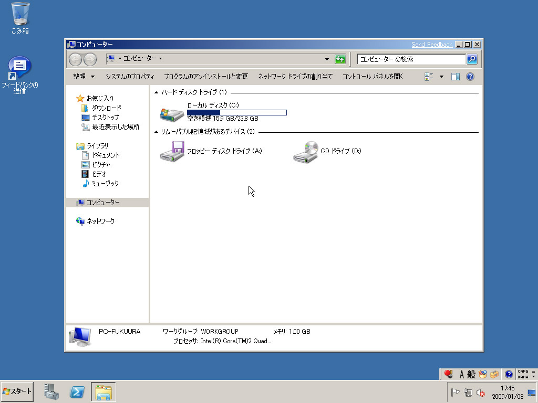Select the feedback submission desktop shortcut
The image size is (538, 403).
pos(19,75)
